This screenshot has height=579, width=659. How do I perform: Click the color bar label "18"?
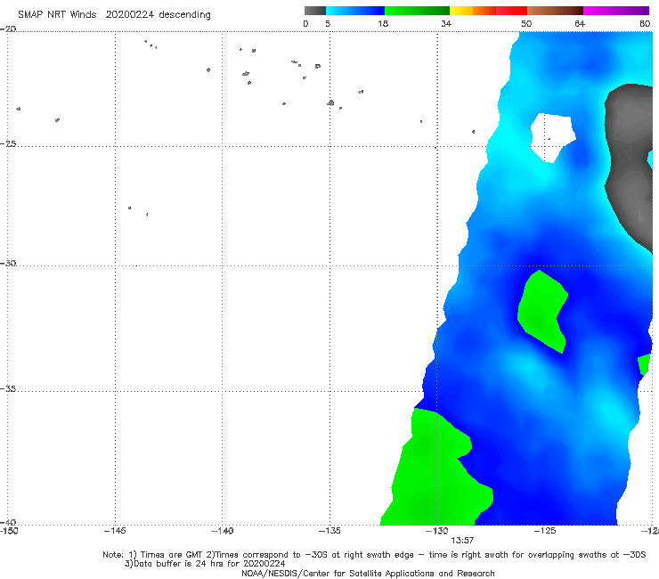383,23
